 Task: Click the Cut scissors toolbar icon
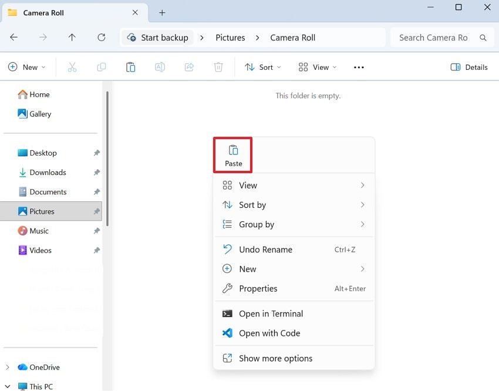(x=72, y=68)
